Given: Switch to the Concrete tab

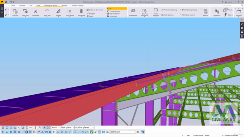Looking at the screenshot, I should click(22, 5).
